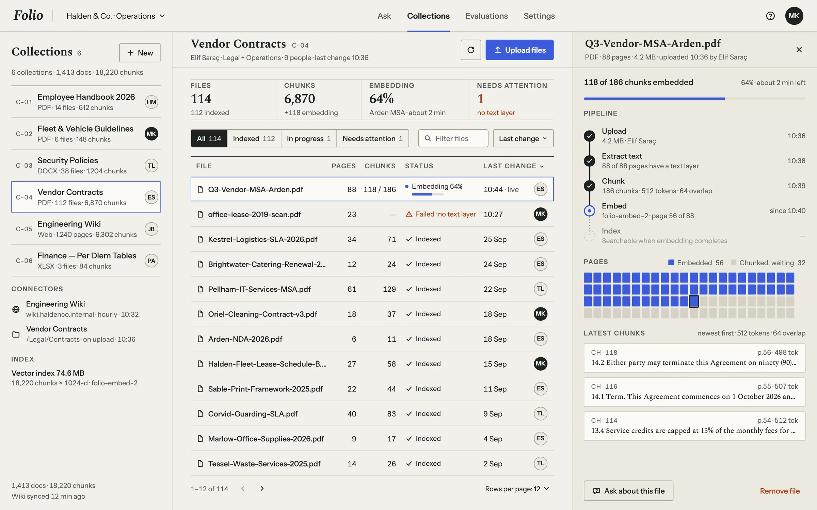The width and height of the screenshot is (817, 510).
Task: Select the Corvid-Guarding-SLA.pdf file name
Action: point(253,414)
